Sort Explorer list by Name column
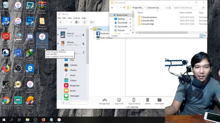 tap(140, 13)
